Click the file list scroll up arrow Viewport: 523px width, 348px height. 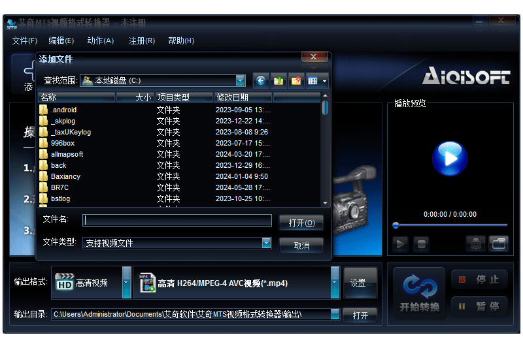coord(325,96)
